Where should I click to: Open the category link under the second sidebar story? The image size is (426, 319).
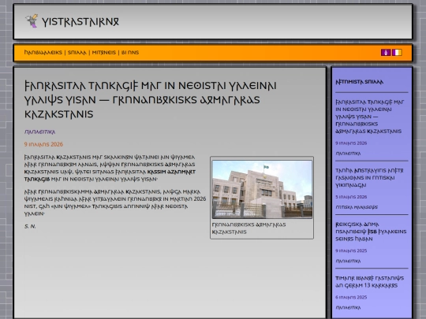click(357, 207)
